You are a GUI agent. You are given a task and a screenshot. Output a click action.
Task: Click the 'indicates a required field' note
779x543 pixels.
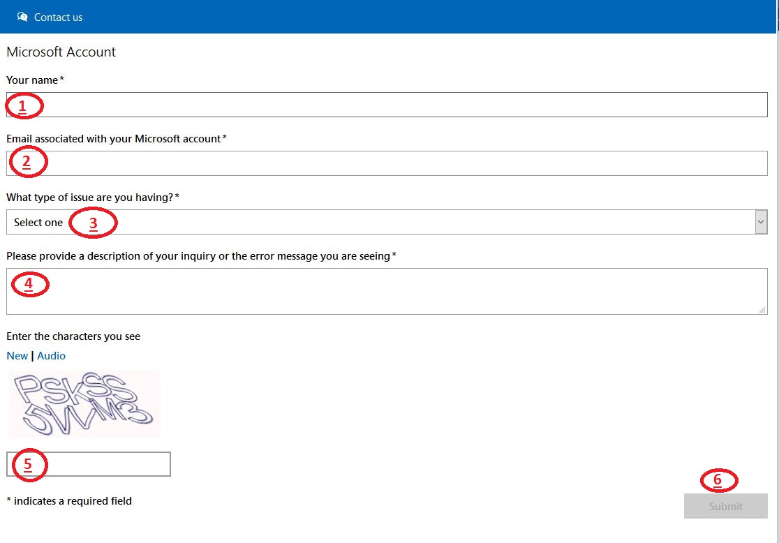[69, 500]
